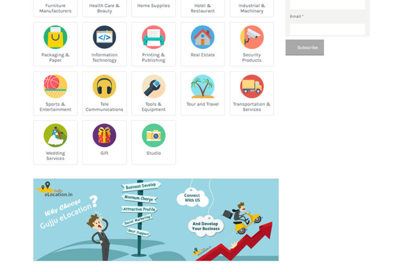Choose the Tools & Equipment wrench icon

[154, 86]
